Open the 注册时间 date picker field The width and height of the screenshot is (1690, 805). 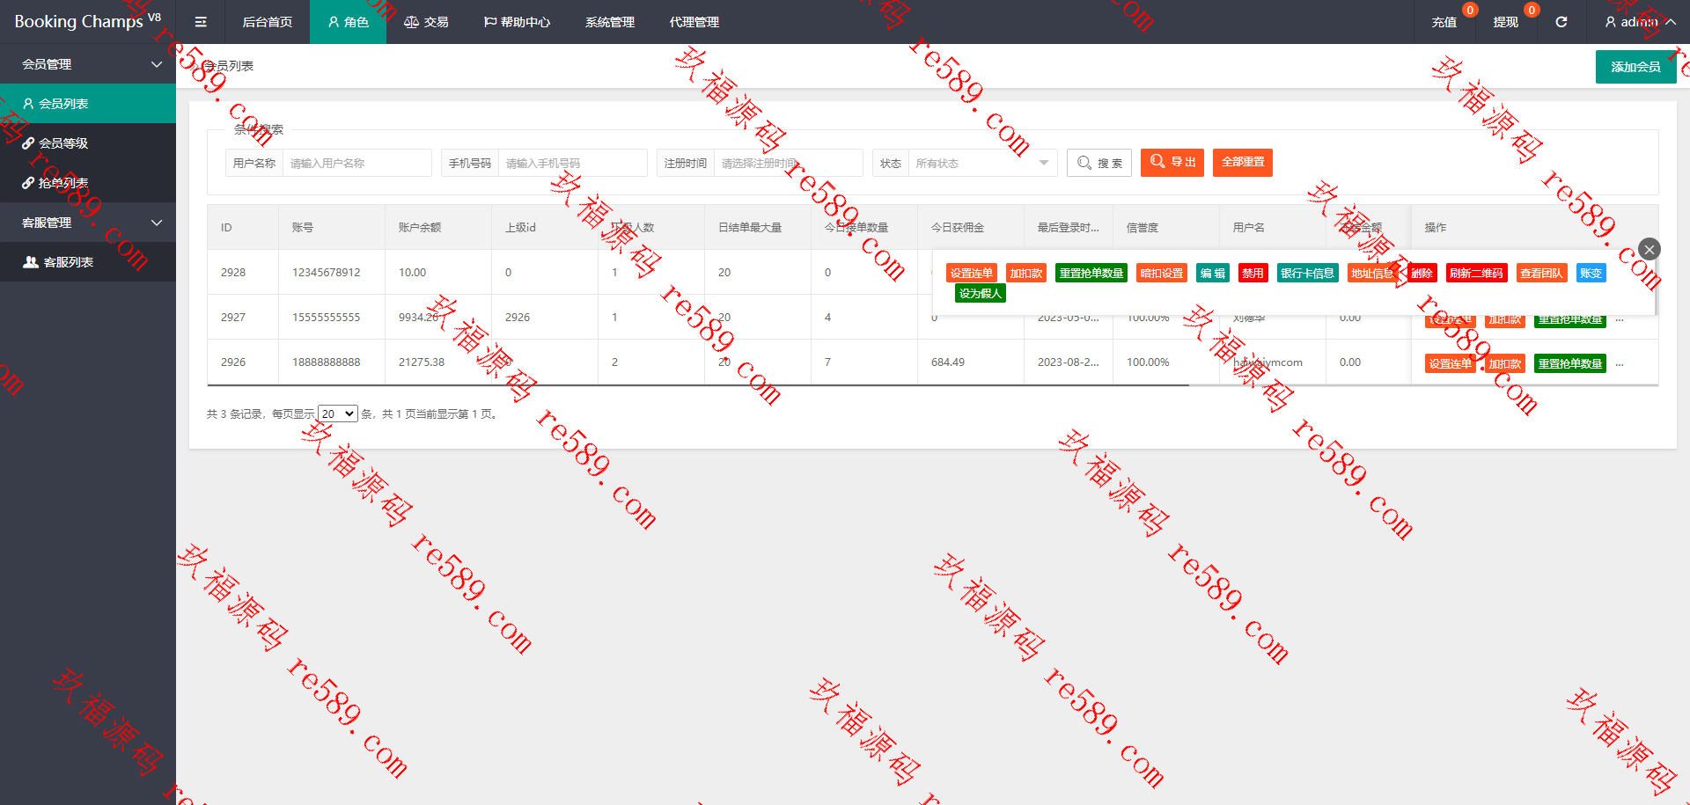pyautogui.click(x=788, y=163)
